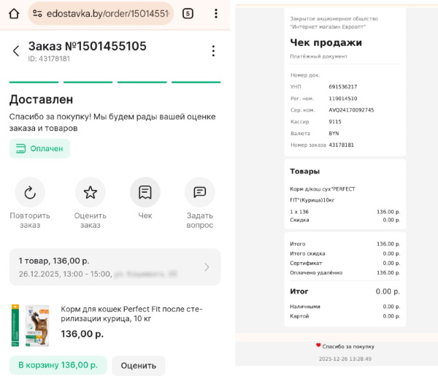Click the order progress bar
Image resolution: width=438 pixels, height=376 pixels.
coord(115,82)
